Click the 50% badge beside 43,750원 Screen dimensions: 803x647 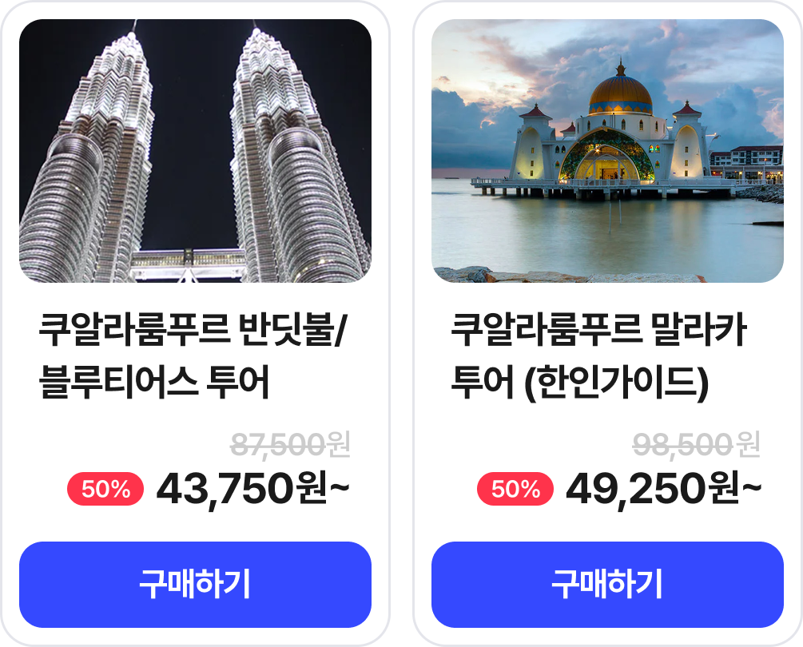105,489
